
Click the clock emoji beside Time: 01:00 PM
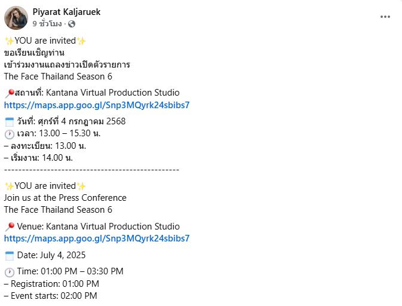[9, 272]
